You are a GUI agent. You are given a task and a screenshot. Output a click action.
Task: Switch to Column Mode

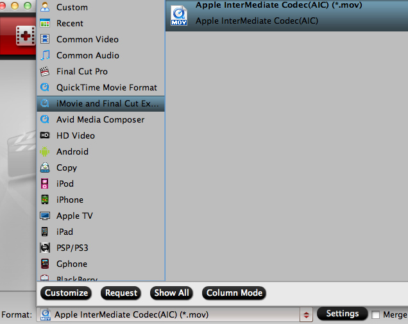click(234, 293)
